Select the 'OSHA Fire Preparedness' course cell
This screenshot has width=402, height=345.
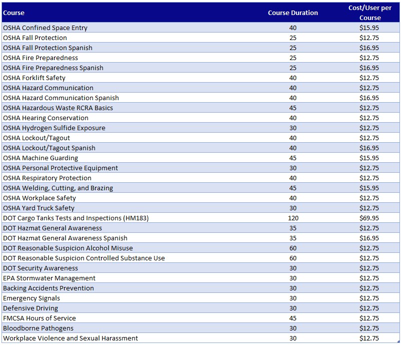click(40, 58)
